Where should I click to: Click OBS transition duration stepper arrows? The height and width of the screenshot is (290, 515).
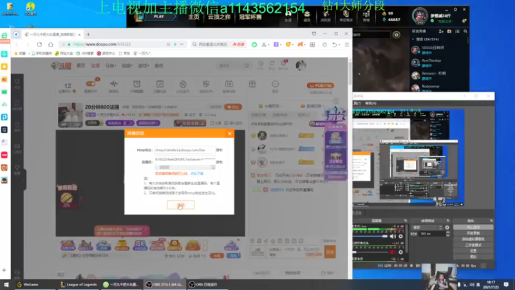[447, 234]
